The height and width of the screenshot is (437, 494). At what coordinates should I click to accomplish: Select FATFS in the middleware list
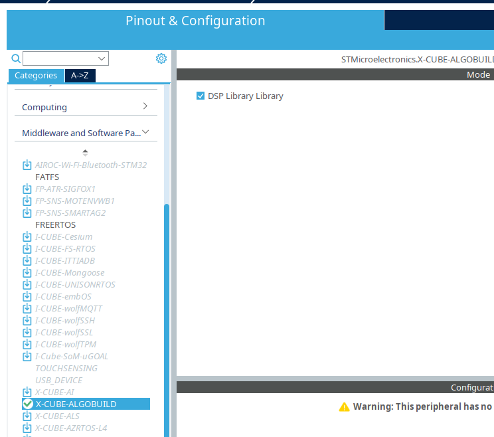click(47, 177)
